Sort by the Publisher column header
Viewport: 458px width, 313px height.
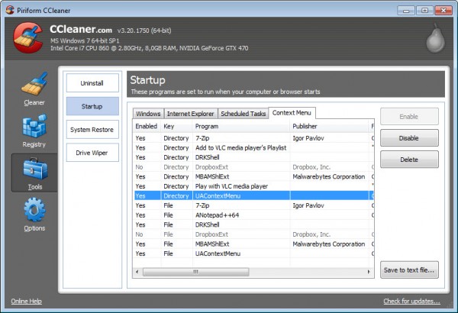click(329, 126)
